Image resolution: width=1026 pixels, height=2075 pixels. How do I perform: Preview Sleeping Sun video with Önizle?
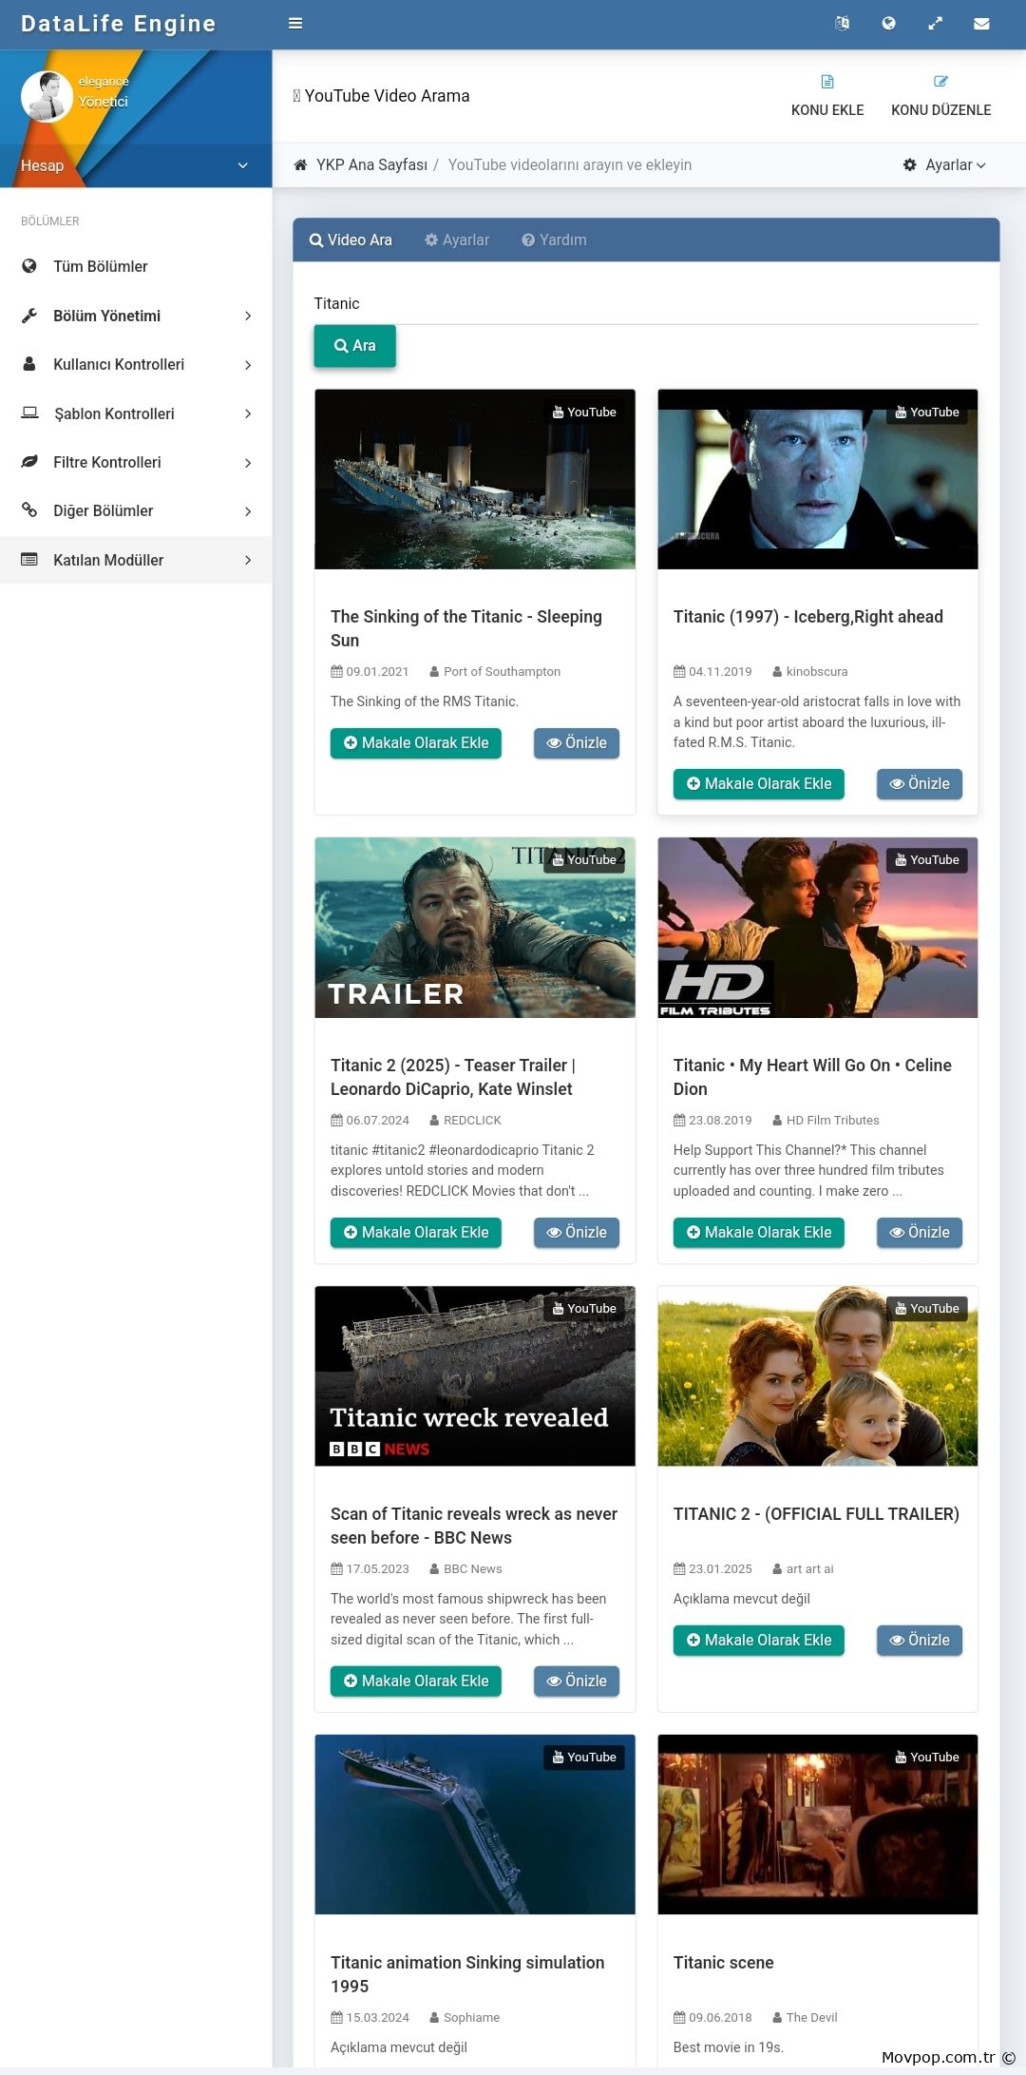(x=577, y=743)
